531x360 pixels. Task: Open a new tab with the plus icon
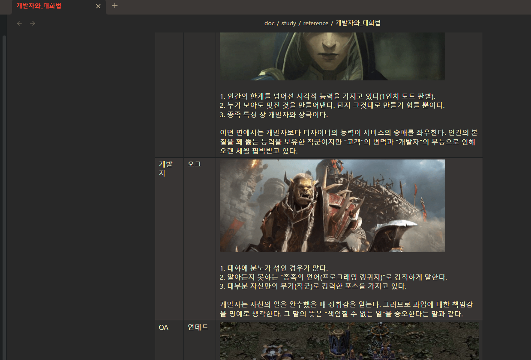pyautogui.click(x=114, y=6)
